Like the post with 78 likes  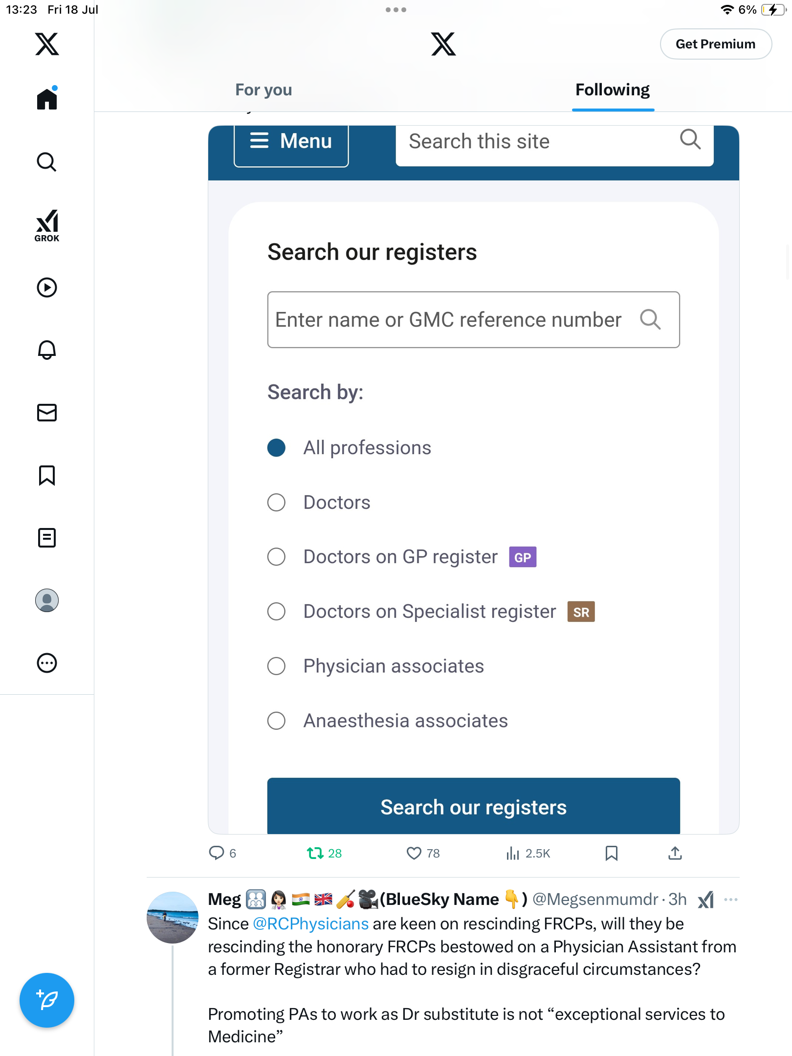[423, 854]
